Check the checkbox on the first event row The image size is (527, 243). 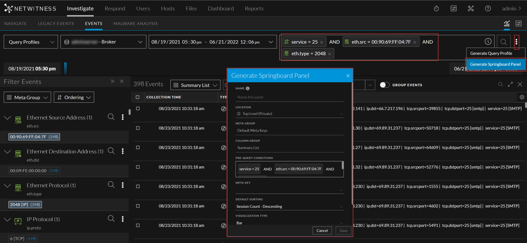pyautogui.click(x=137, y=108)
